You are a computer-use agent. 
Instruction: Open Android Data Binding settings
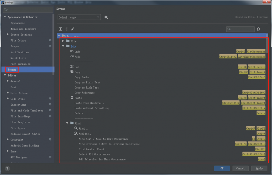tap(25, 146)
